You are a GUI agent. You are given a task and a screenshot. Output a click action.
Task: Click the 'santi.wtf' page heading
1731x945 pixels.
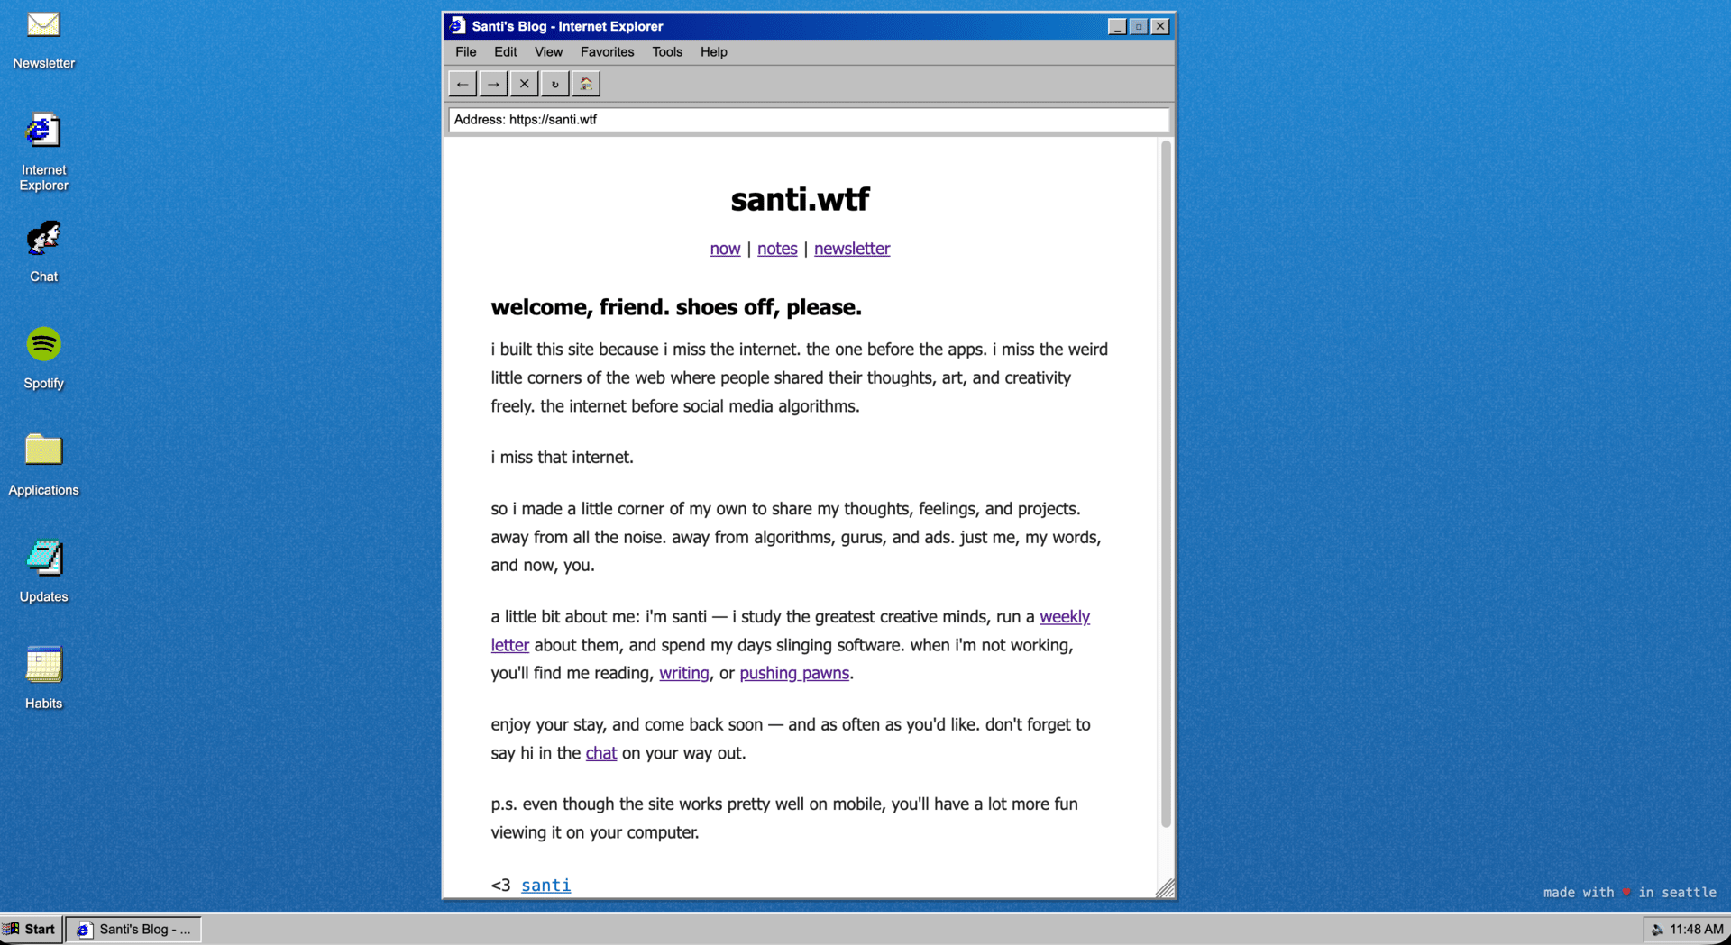point(800,199)
